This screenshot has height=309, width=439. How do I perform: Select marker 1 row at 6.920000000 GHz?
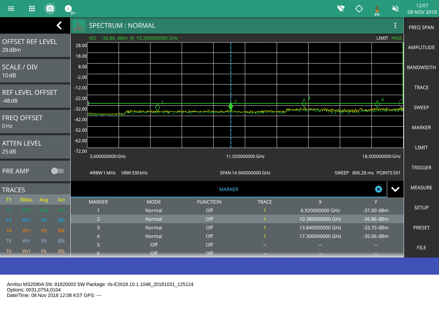tap(237, 210)
